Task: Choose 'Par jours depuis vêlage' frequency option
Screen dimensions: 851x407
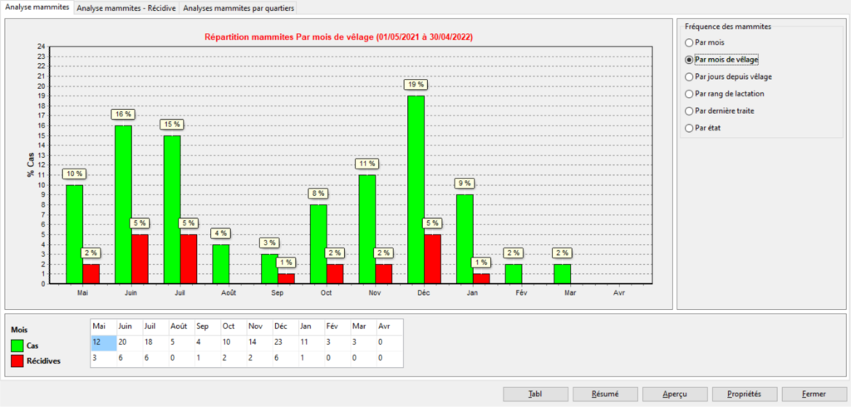Action: tap(688, 76)
